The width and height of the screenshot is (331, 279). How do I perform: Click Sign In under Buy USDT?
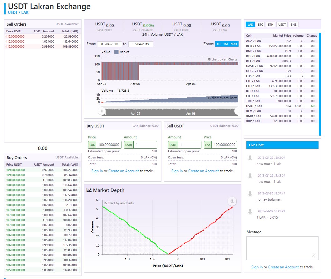97,171
